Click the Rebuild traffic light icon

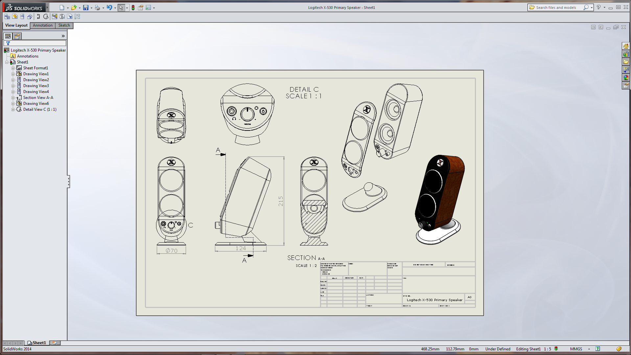(x=133, y=8)
